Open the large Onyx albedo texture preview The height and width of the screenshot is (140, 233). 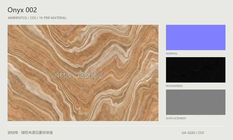tap(83, 73)
